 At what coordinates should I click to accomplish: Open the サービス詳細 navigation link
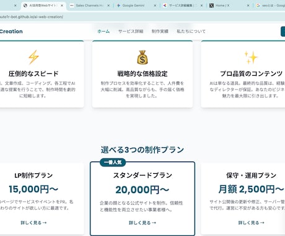[x=131, y=32]
